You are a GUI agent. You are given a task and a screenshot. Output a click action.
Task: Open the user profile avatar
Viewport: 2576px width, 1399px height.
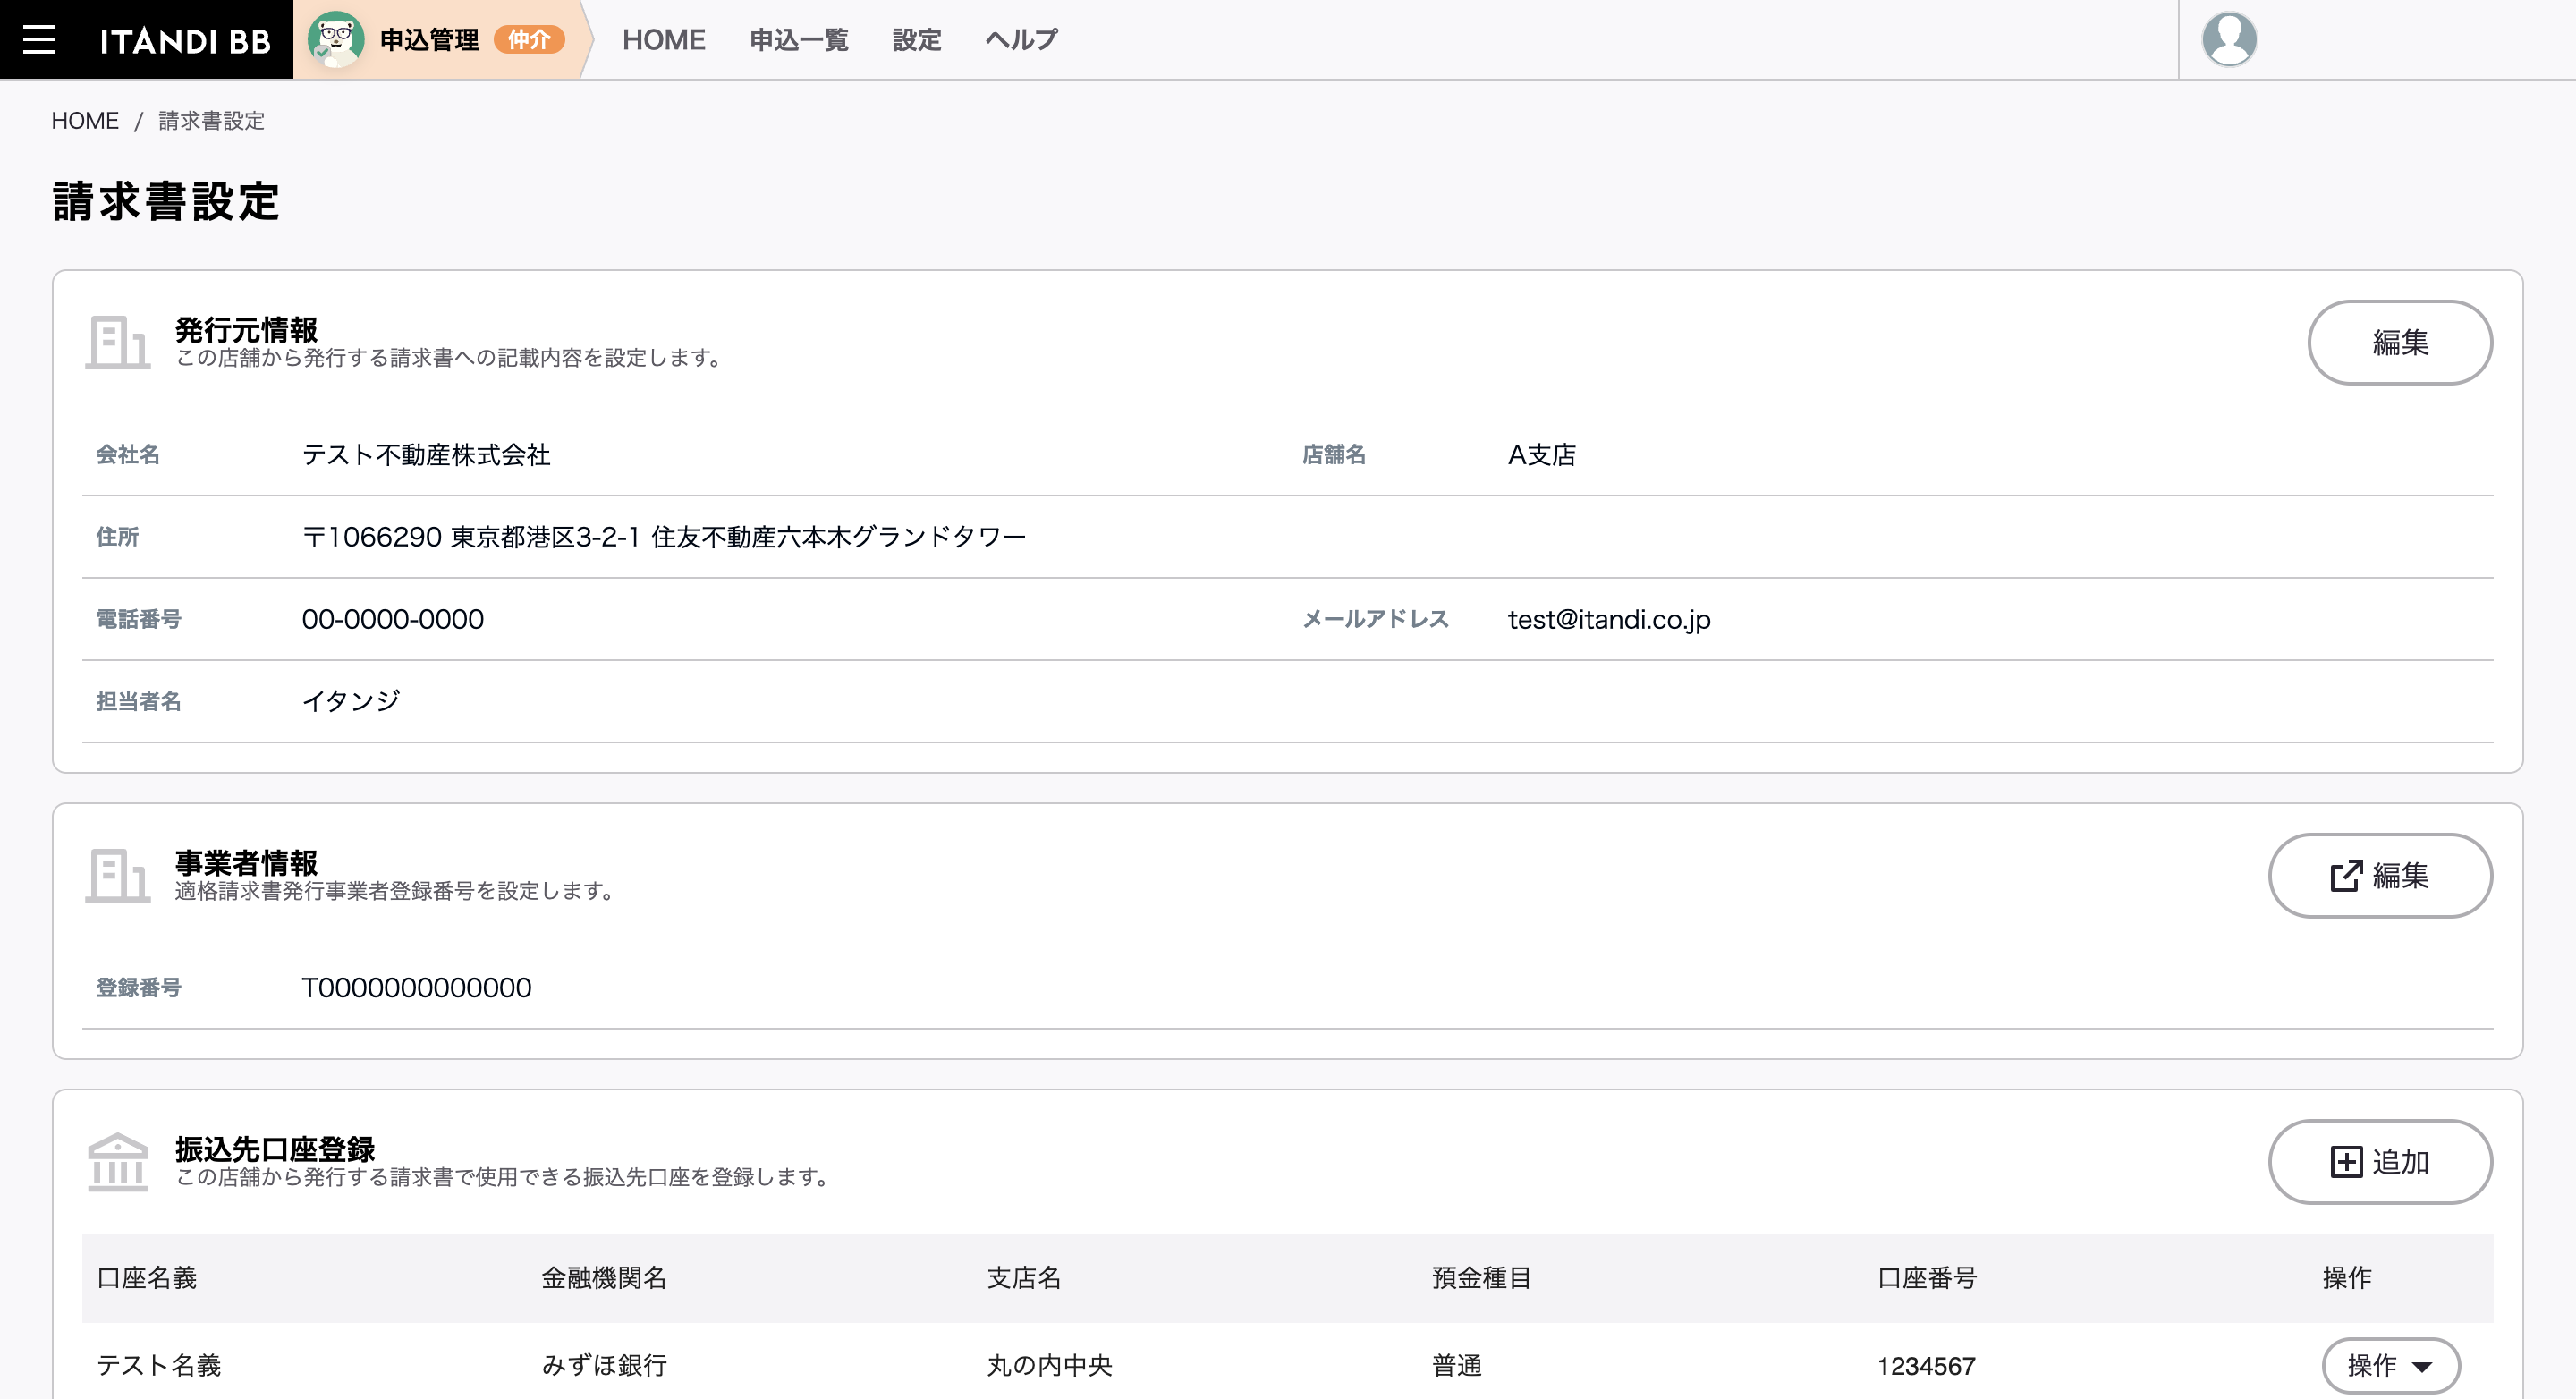(2229, 39)
